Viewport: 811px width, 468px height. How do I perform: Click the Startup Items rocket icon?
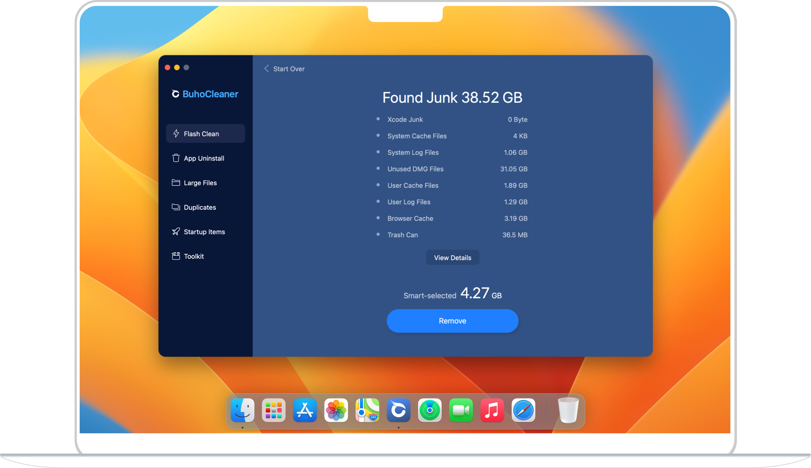click(176, 231)
